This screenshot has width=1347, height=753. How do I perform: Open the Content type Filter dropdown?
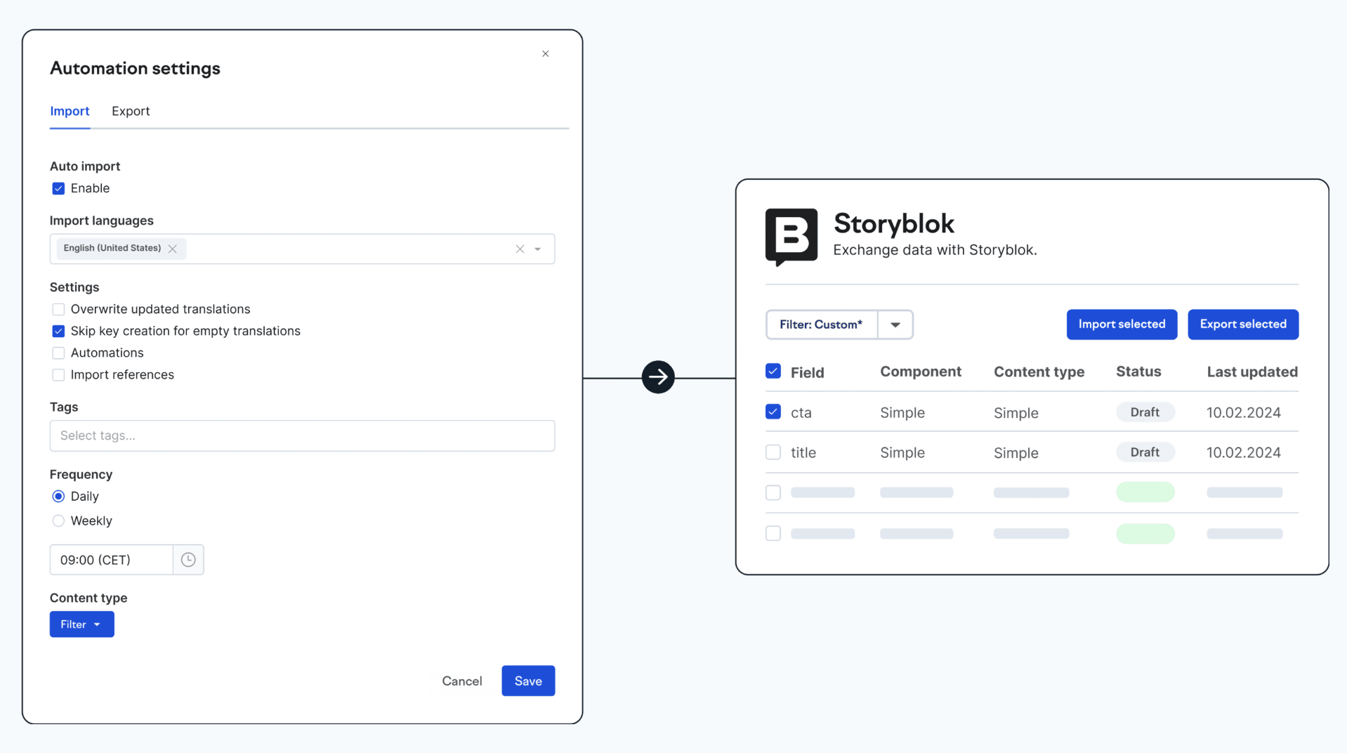click(x=81, y=624)
